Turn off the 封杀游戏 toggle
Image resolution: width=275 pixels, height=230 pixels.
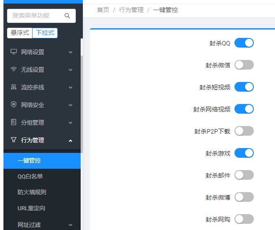pyautogui.click(x=244, y=153)
